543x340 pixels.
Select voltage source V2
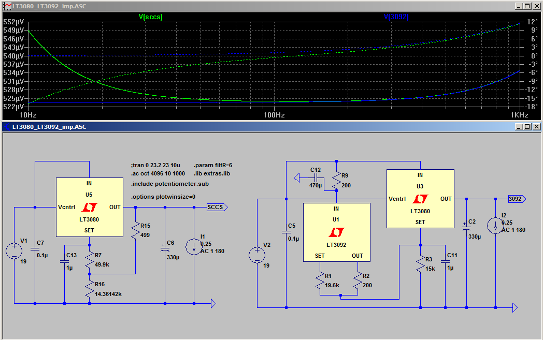(257, 255)
